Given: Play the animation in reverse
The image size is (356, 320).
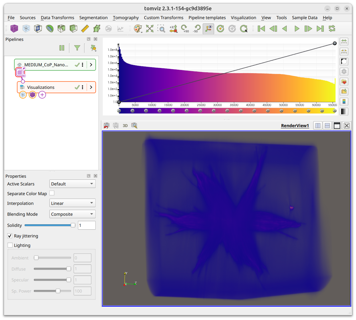Looking at the screenshot, I should [x=285, y=29].
